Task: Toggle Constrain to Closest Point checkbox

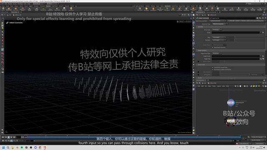Action: [x=212, y=67]
